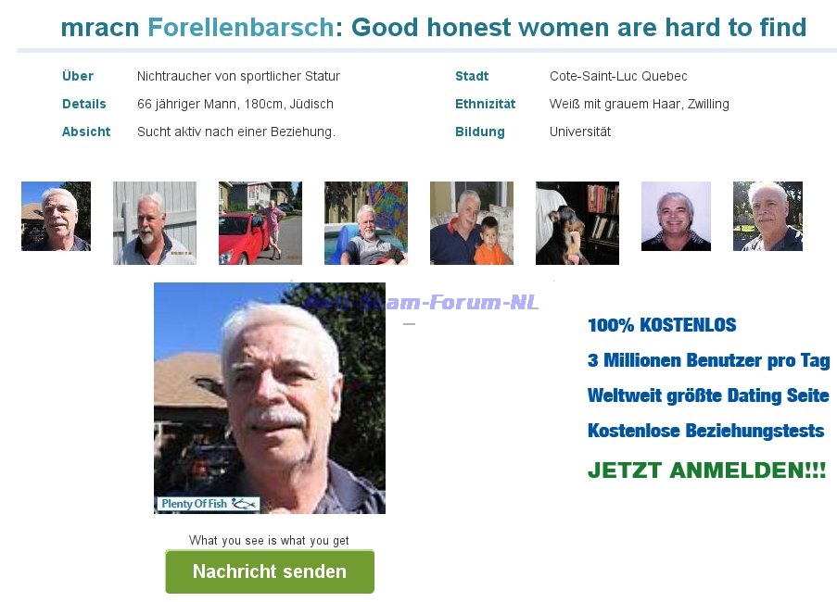Screen dimensions: 837x602
Task: Click the large main profile photo
Action: tap(270, 398)
